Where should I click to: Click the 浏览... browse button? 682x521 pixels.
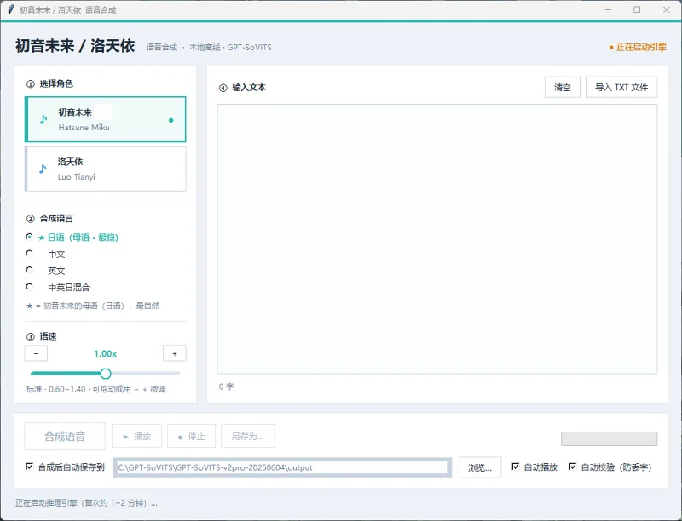coord(480,467)
